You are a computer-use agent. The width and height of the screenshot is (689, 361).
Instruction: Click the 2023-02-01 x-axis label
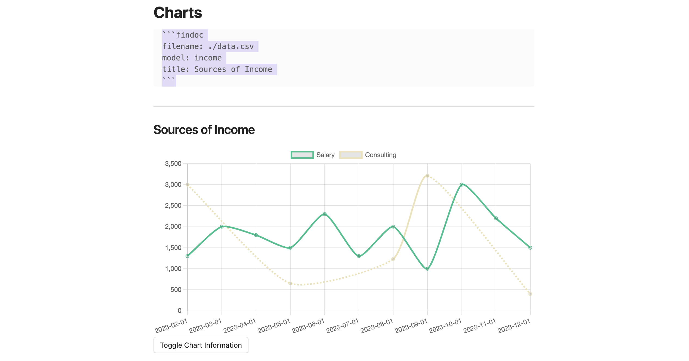click(171, 326)
